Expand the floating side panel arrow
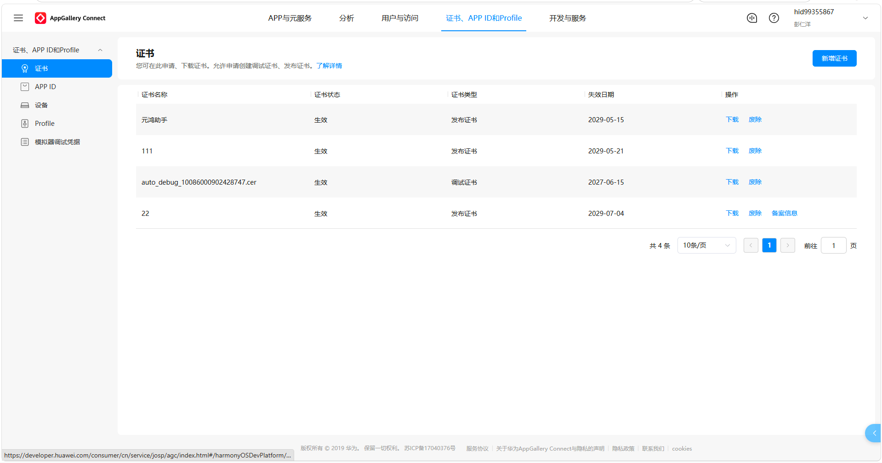The image size is (882, 463). (x=874, y=433)
